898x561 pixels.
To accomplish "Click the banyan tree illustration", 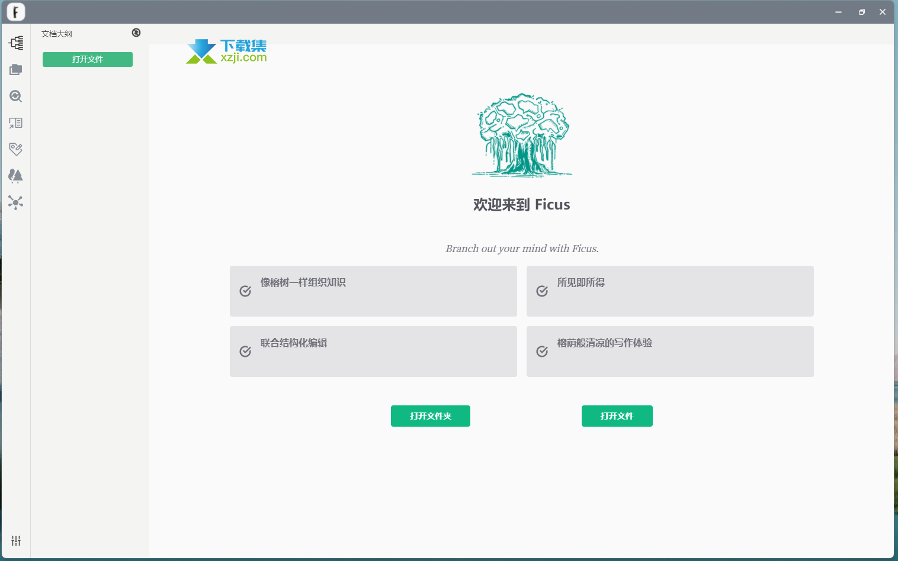I will (522, 135).
